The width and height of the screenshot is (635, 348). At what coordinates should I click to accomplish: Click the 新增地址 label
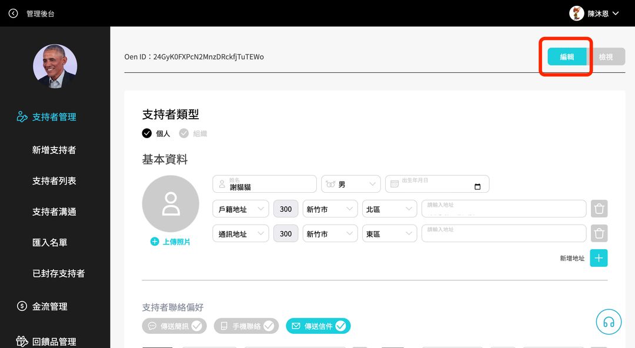[x=572, y=258]
